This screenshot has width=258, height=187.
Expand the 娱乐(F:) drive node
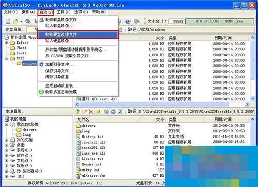7,166
